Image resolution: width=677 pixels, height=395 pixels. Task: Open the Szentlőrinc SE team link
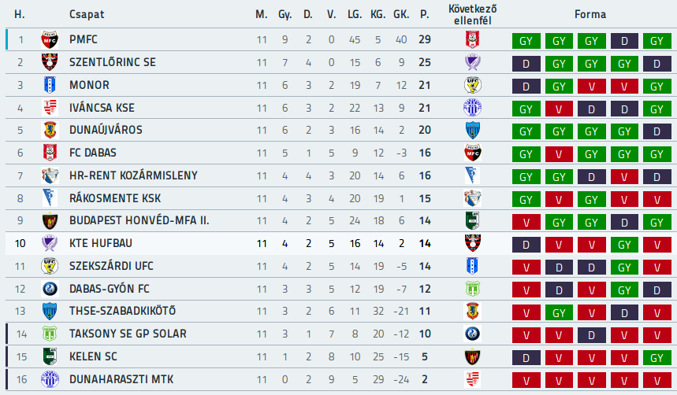point(113,62)
